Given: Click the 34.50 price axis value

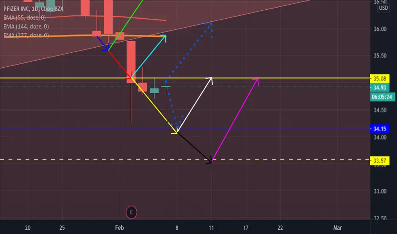Looking at the screenshot, I should pos(380,110).
